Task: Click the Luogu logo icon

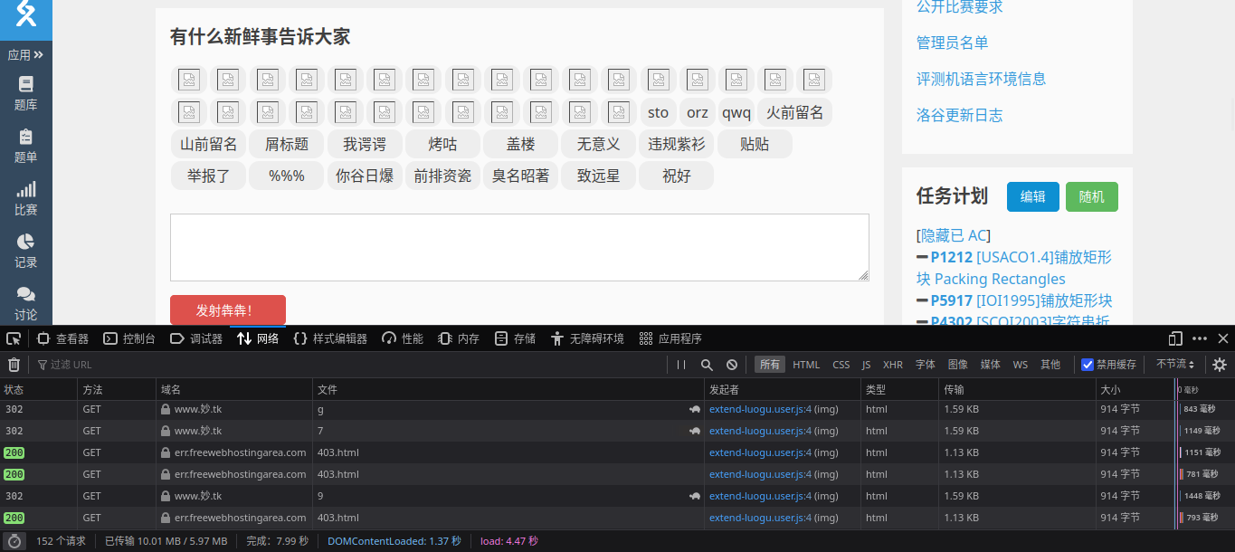Action: coord(25,14)
